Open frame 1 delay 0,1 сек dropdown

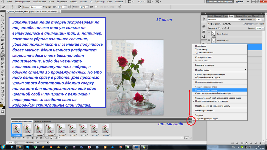(x=18, y=135)
